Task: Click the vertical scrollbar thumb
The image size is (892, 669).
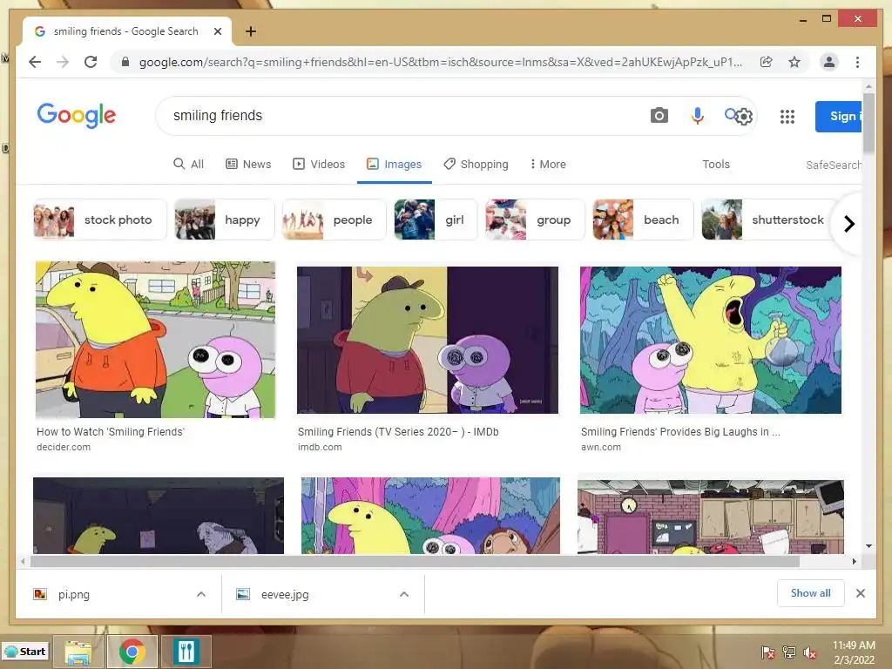Action: point(868,124)
